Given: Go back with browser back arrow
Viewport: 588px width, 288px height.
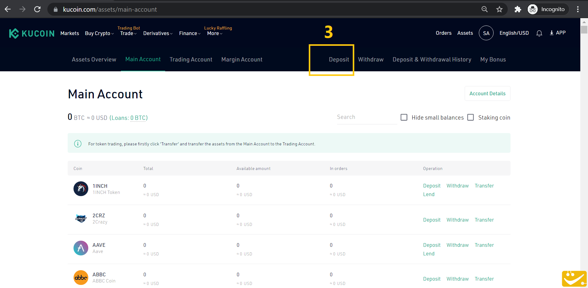Looking at the screenshot, I should tap(8, 9).
